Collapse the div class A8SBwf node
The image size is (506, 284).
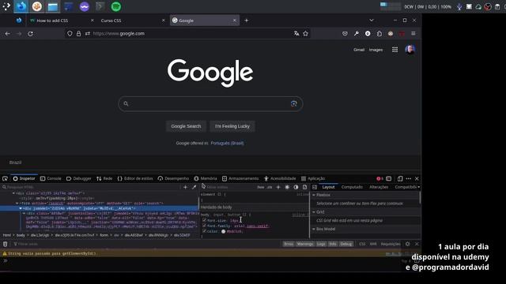[24, 214]
